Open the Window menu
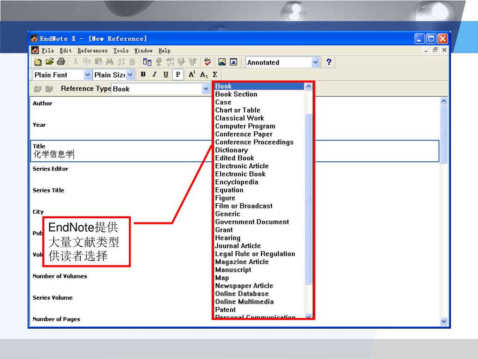 pyautogui.click(x=143, y=50)
